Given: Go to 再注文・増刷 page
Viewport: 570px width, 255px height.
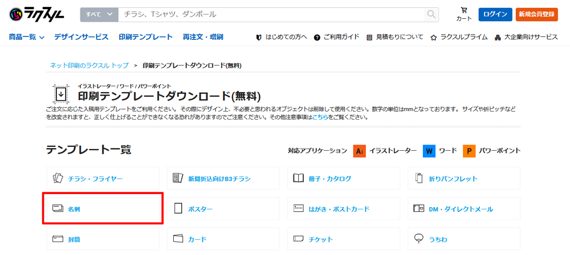Looking at the screenshot, I should click(203, 37).
